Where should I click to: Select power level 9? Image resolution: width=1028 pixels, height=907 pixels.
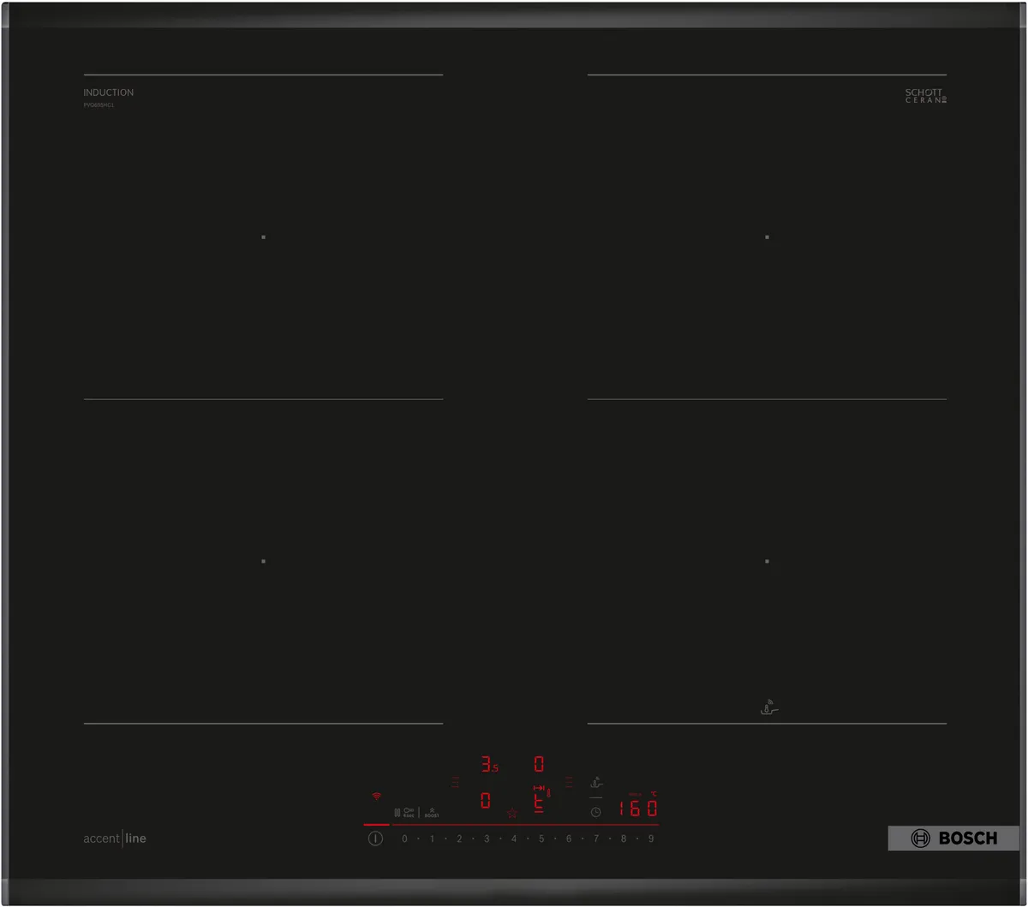pos(651,838)
